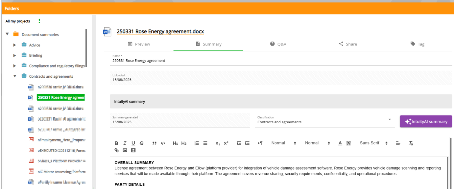The image size is (454, 195).
Task: Insert an image into the summary
Action: [125, 150]
